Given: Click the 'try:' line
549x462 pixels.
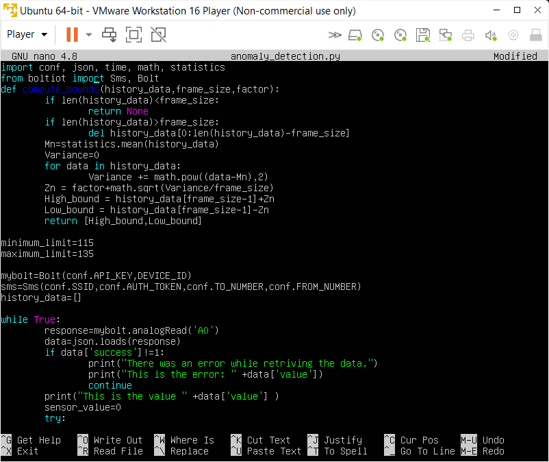Looking at the screenshot, I should click(x=55, y=418).
